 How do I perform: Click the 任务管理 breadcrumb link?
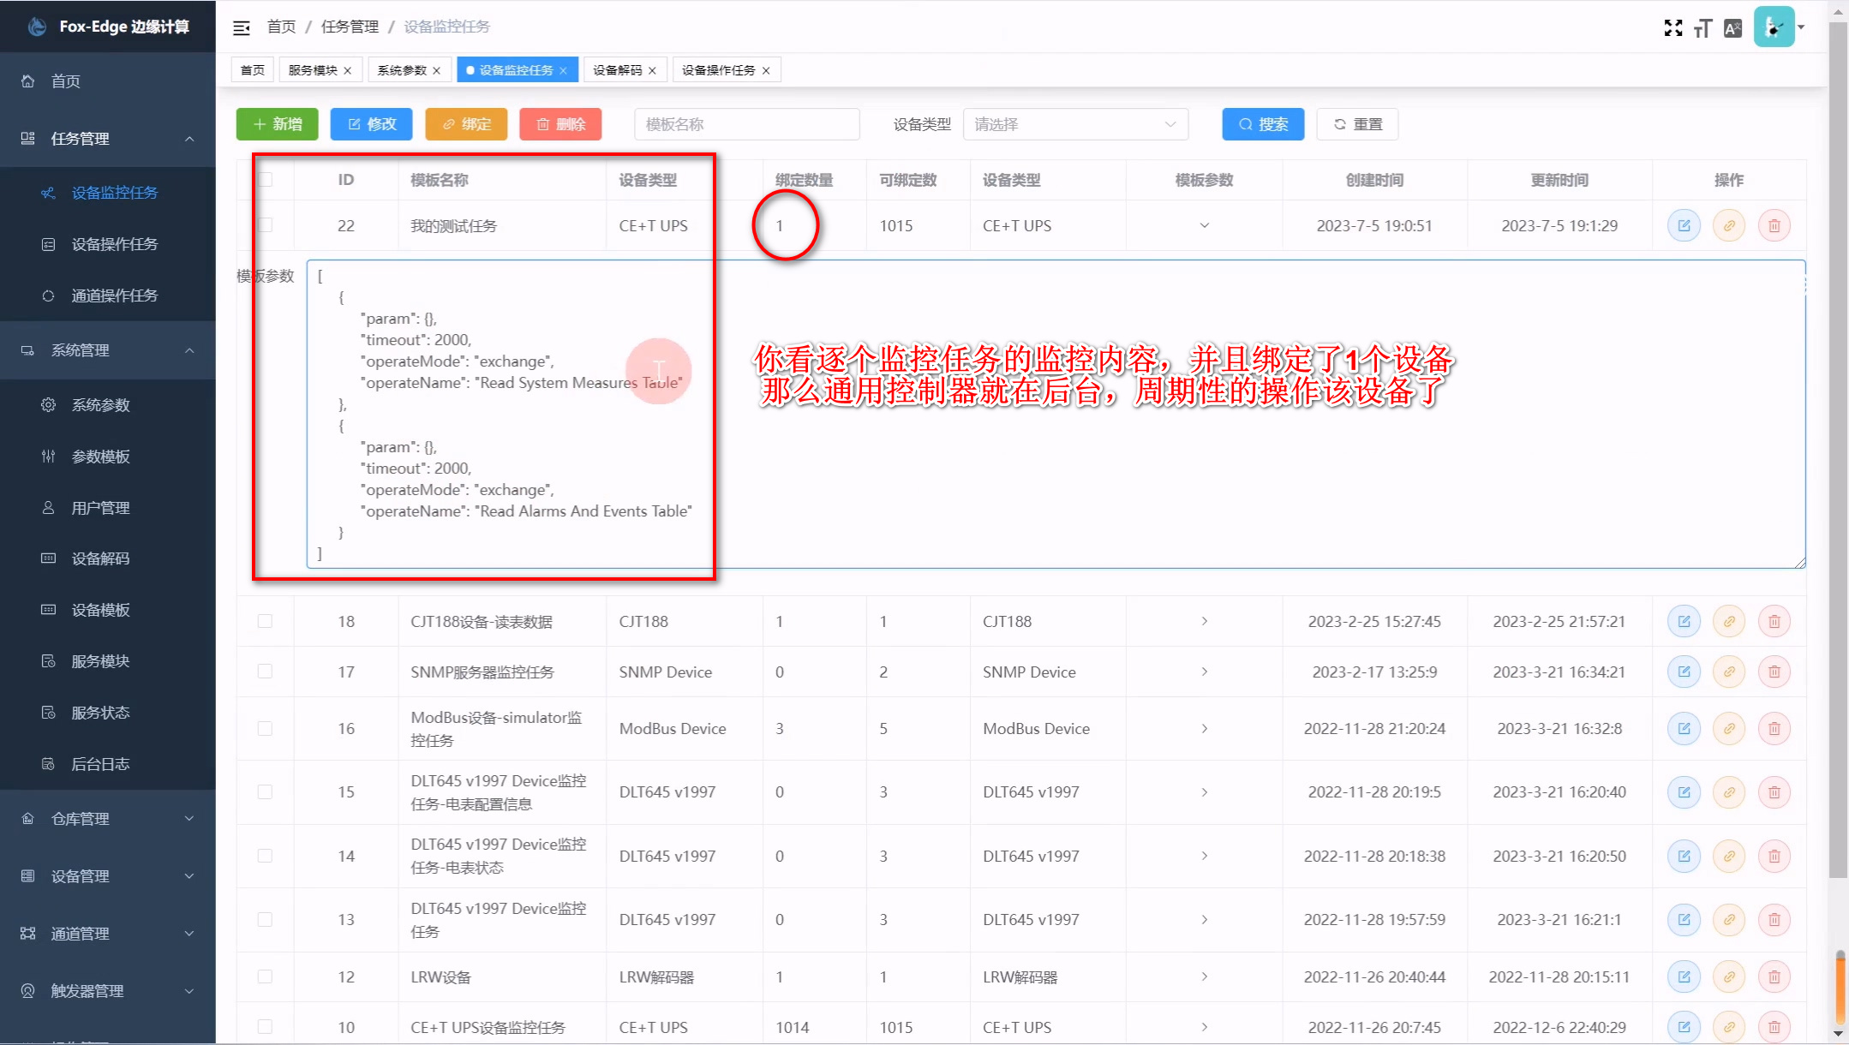(x=350, y=27)
